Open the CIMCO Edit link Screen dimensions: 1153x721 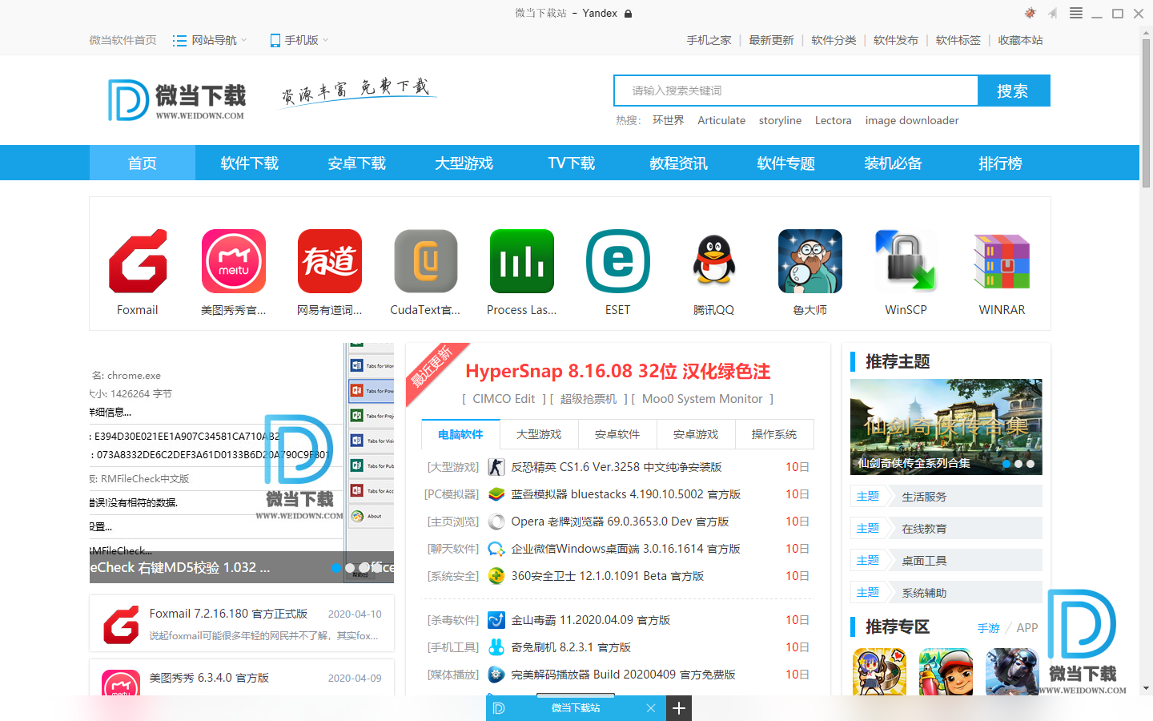coord(504,399)
